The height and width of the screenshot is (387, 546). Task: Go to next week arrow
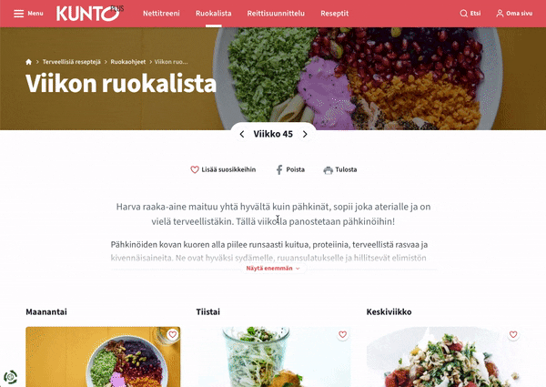305,134
